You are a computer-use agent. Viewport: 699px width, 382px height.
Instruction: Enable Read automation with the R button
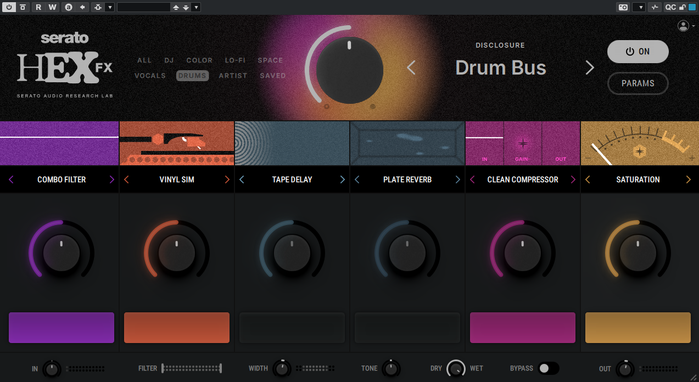(x=38, y=7)
